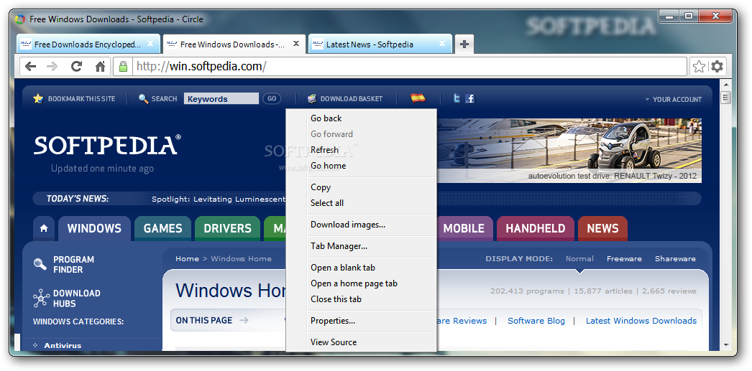Open browser settings with the gear icon
Image resolution: width=752 pixels, height=371 pixels.
coord(717,67)
